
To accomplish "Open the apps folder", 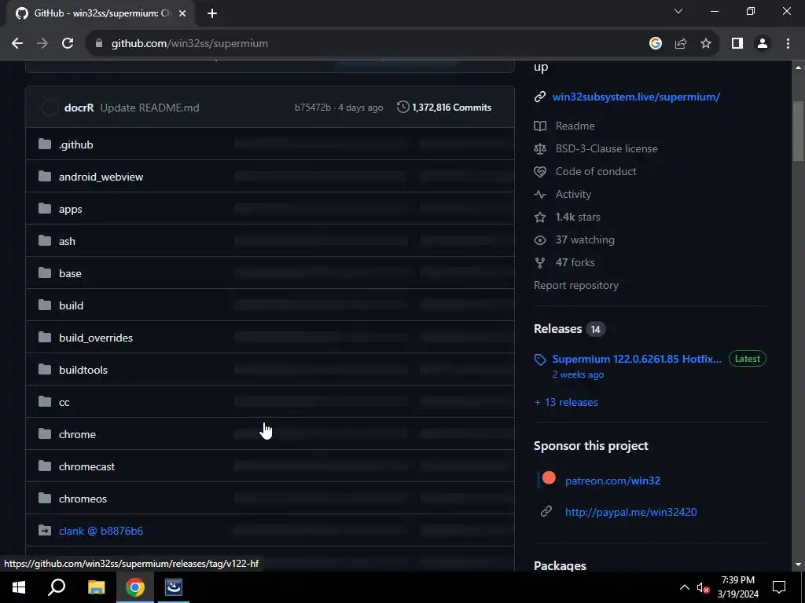I will (70, 209).
